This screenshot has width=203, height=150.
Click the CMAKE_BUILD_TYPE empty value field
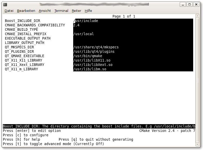[x=133, y=29]
